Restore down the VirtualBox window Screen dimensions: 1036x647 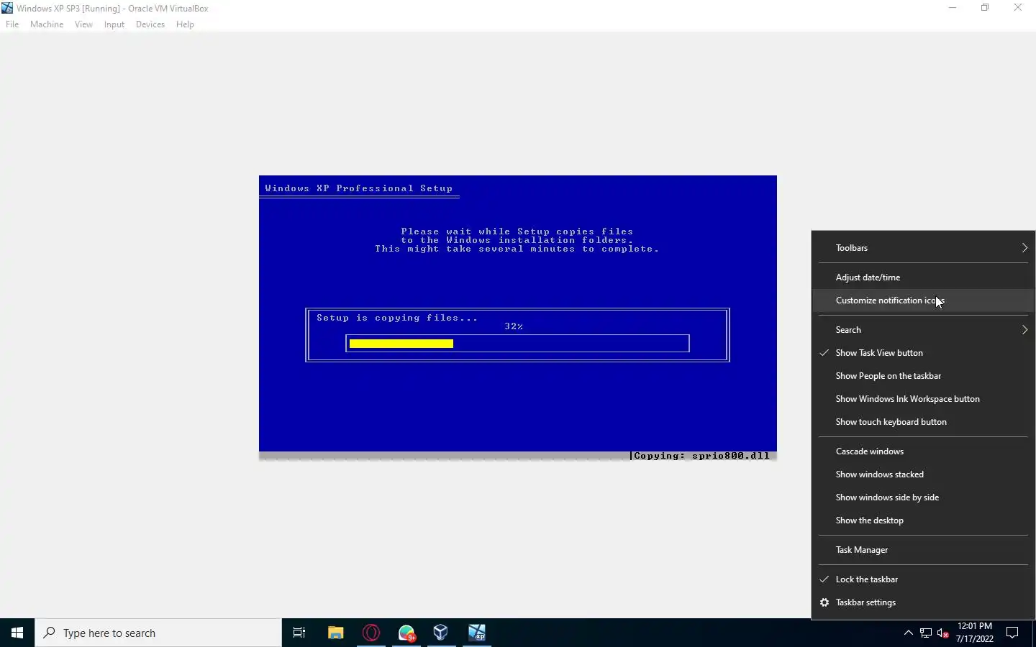(x=985, y=8)
